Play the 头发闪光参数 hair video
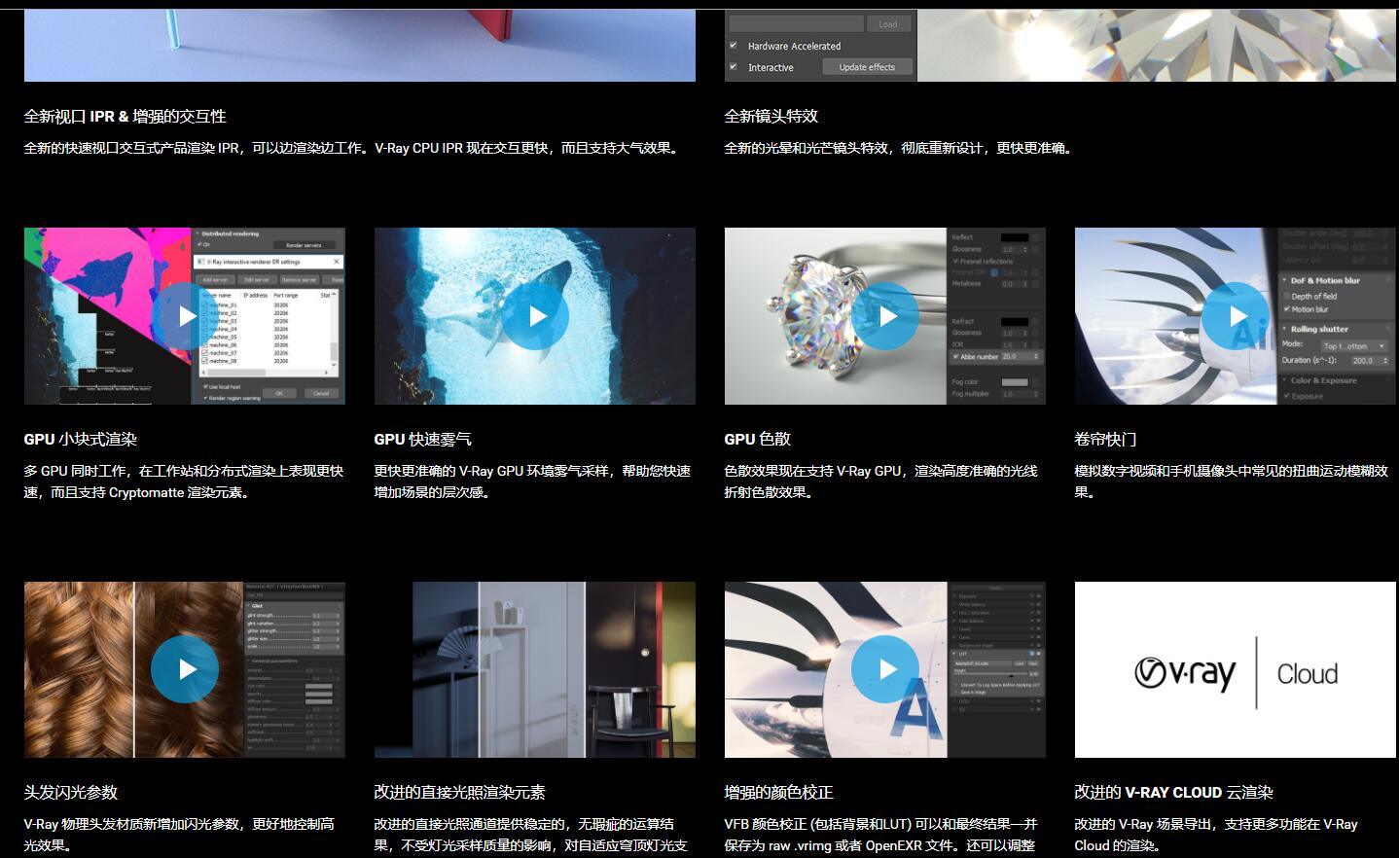Screen dimensions: 1399x858 click(185, 669)
